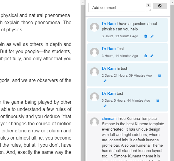
Task: Click the comment box spinner up arrow
Action: point(148,4)
